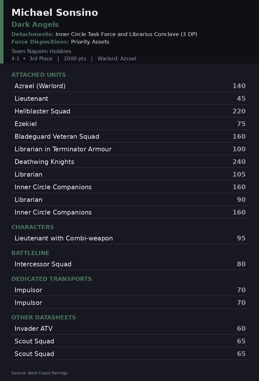Screen dimensions: 259x381
Task: Click the Best Coast Pairings source text
Action: pos(39,373)
